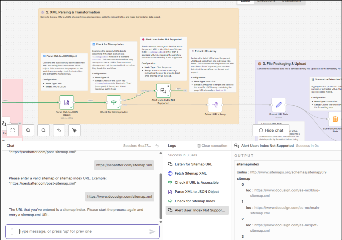342x240 pixels.
Task: Click the 3. File Packaging & Upload heading
Action: (285, 64)
